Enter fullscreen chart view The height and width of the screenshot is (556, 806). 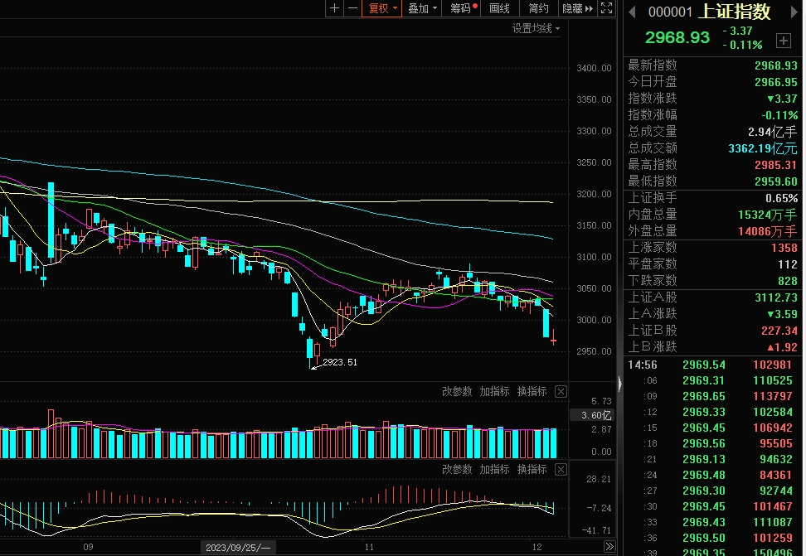(x=607, y=8)
